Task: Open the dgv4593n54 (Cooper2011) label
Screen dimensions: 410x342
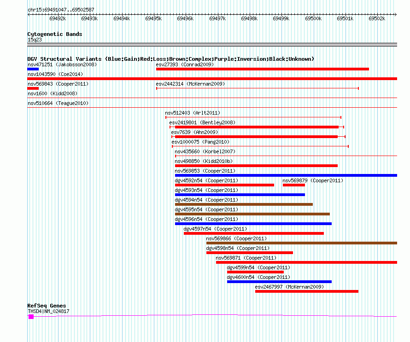Action: [206, 190]
